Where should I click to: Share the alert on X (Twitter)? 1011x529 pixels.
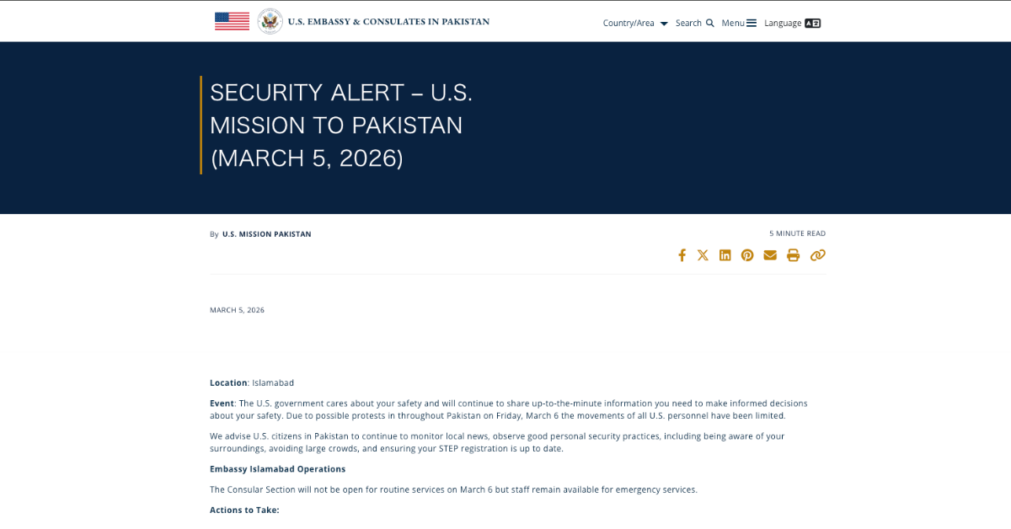[x=703, y=255]
